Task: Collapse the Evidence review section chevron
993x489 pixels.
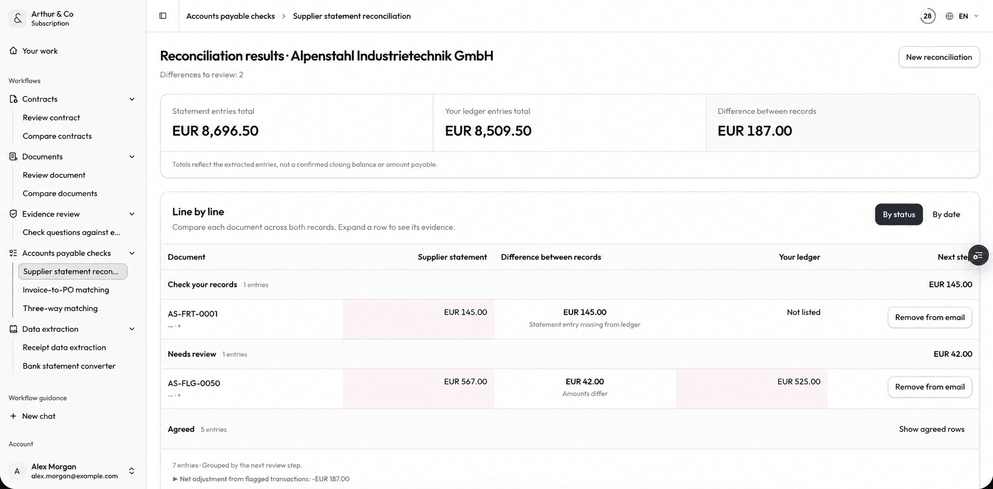Action: pos(132,214)
